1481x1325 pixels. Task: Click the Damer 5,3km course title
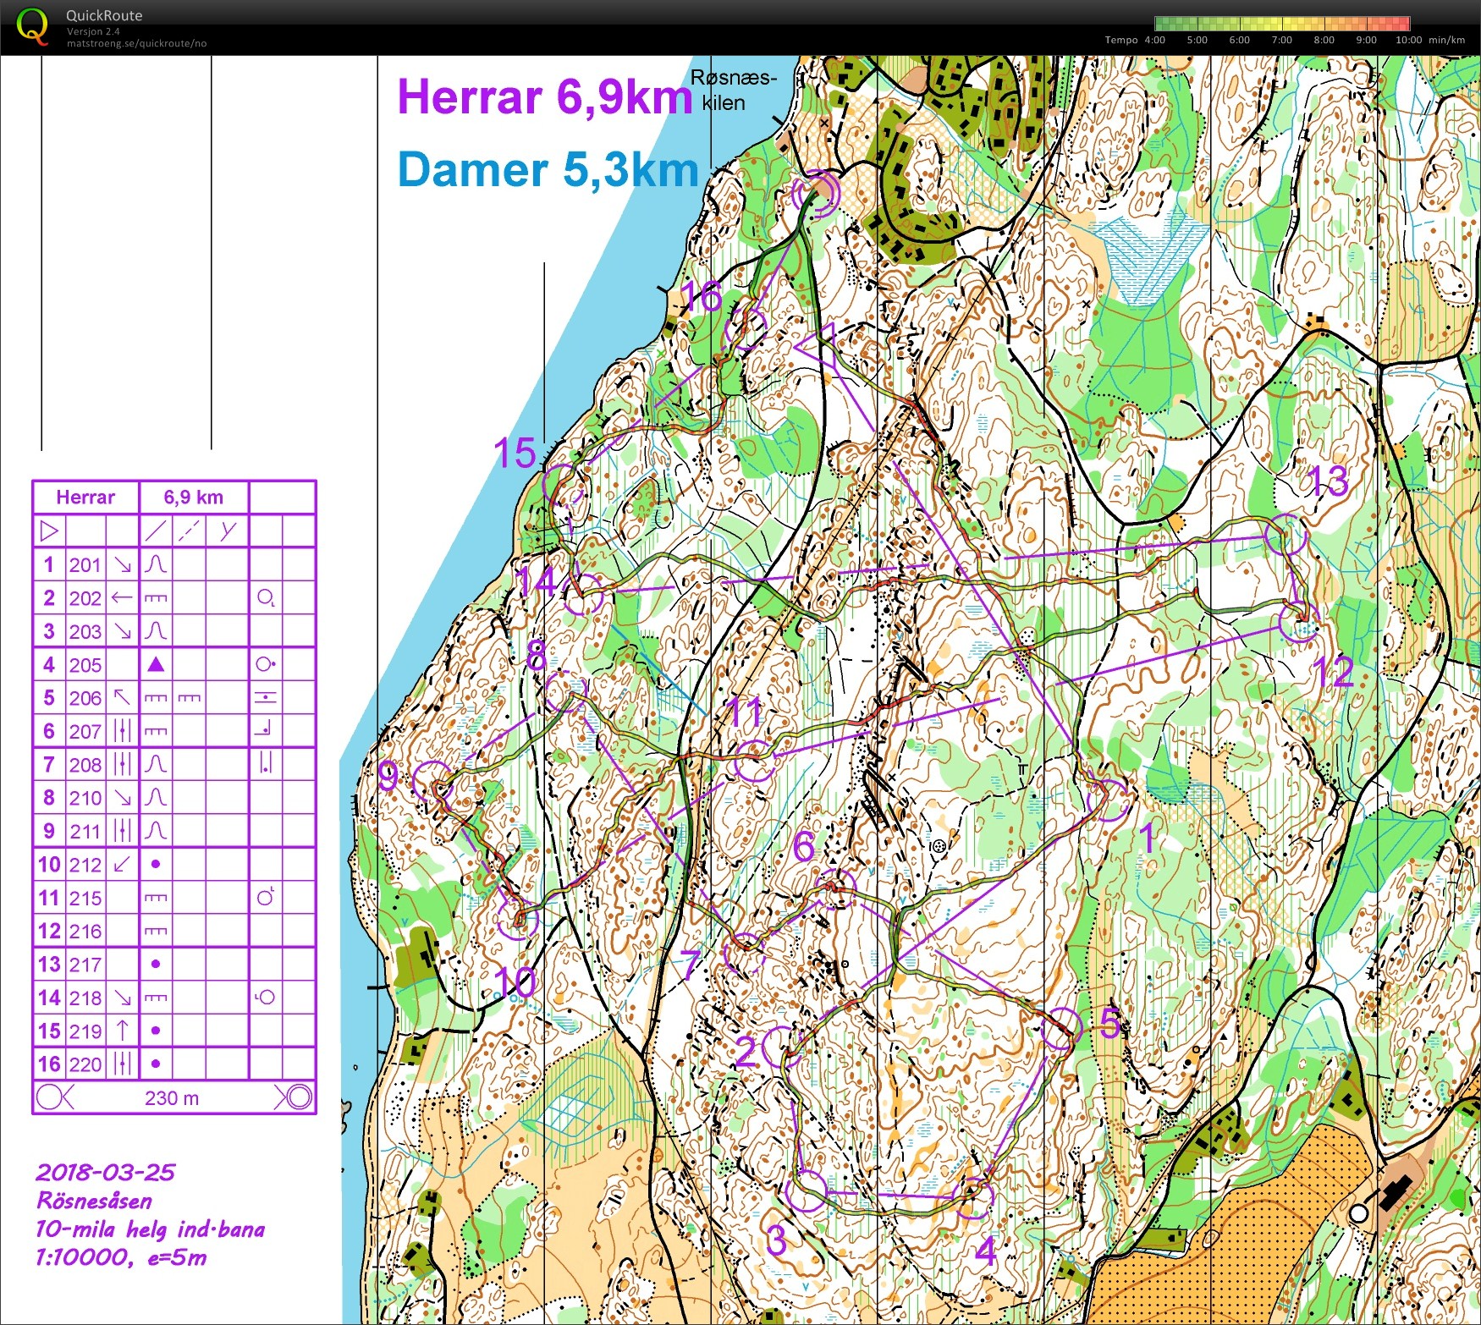pos(548,169)
